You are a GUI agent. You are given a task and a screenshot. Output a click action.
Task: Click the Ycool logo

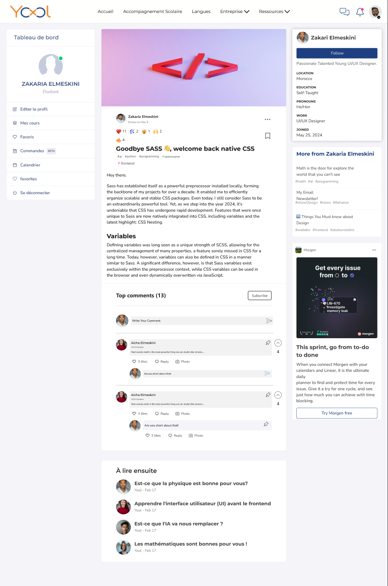[x=31, y=12]
